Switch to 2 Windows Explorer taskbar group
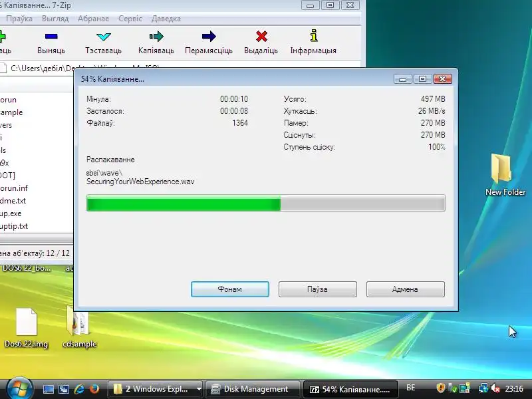 152,389
